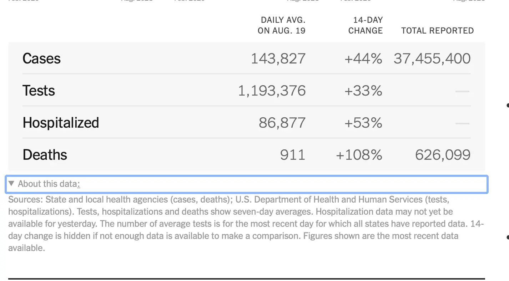Screen dimensions: 509x281
Task: Click the Deaths daily average 911
Action: point(292,155)
